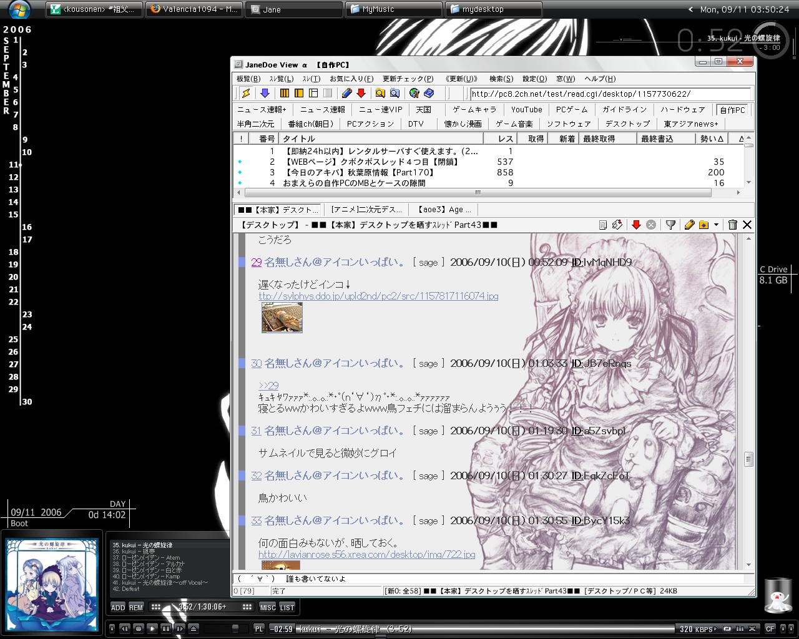Click the player Stop button

coord(139,628)
